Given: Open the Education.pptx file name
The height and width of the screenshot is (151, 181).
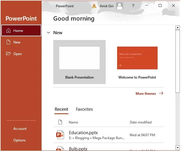Looking at the screenshot, I should click(x=83, y=133).
